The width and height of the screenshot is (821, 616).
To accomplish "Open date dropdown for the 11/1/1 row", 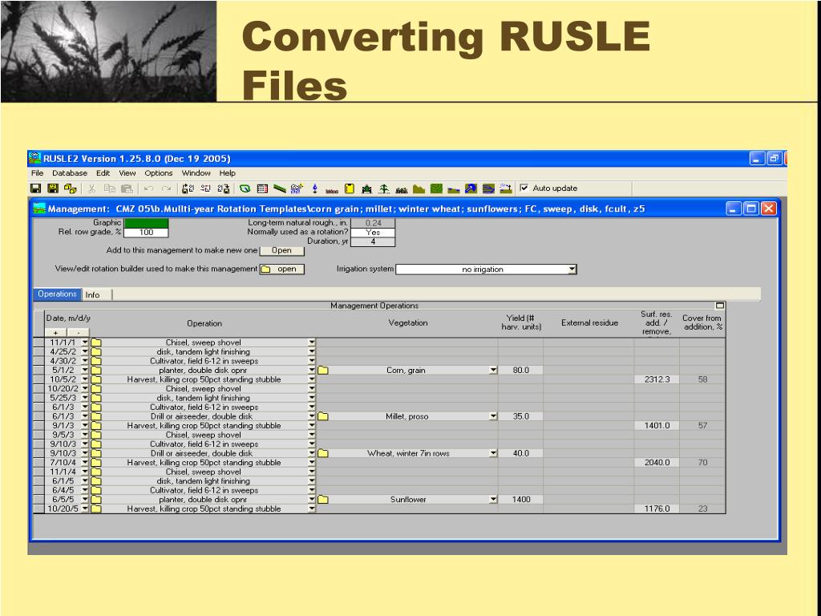I will (x=85, y=342).
